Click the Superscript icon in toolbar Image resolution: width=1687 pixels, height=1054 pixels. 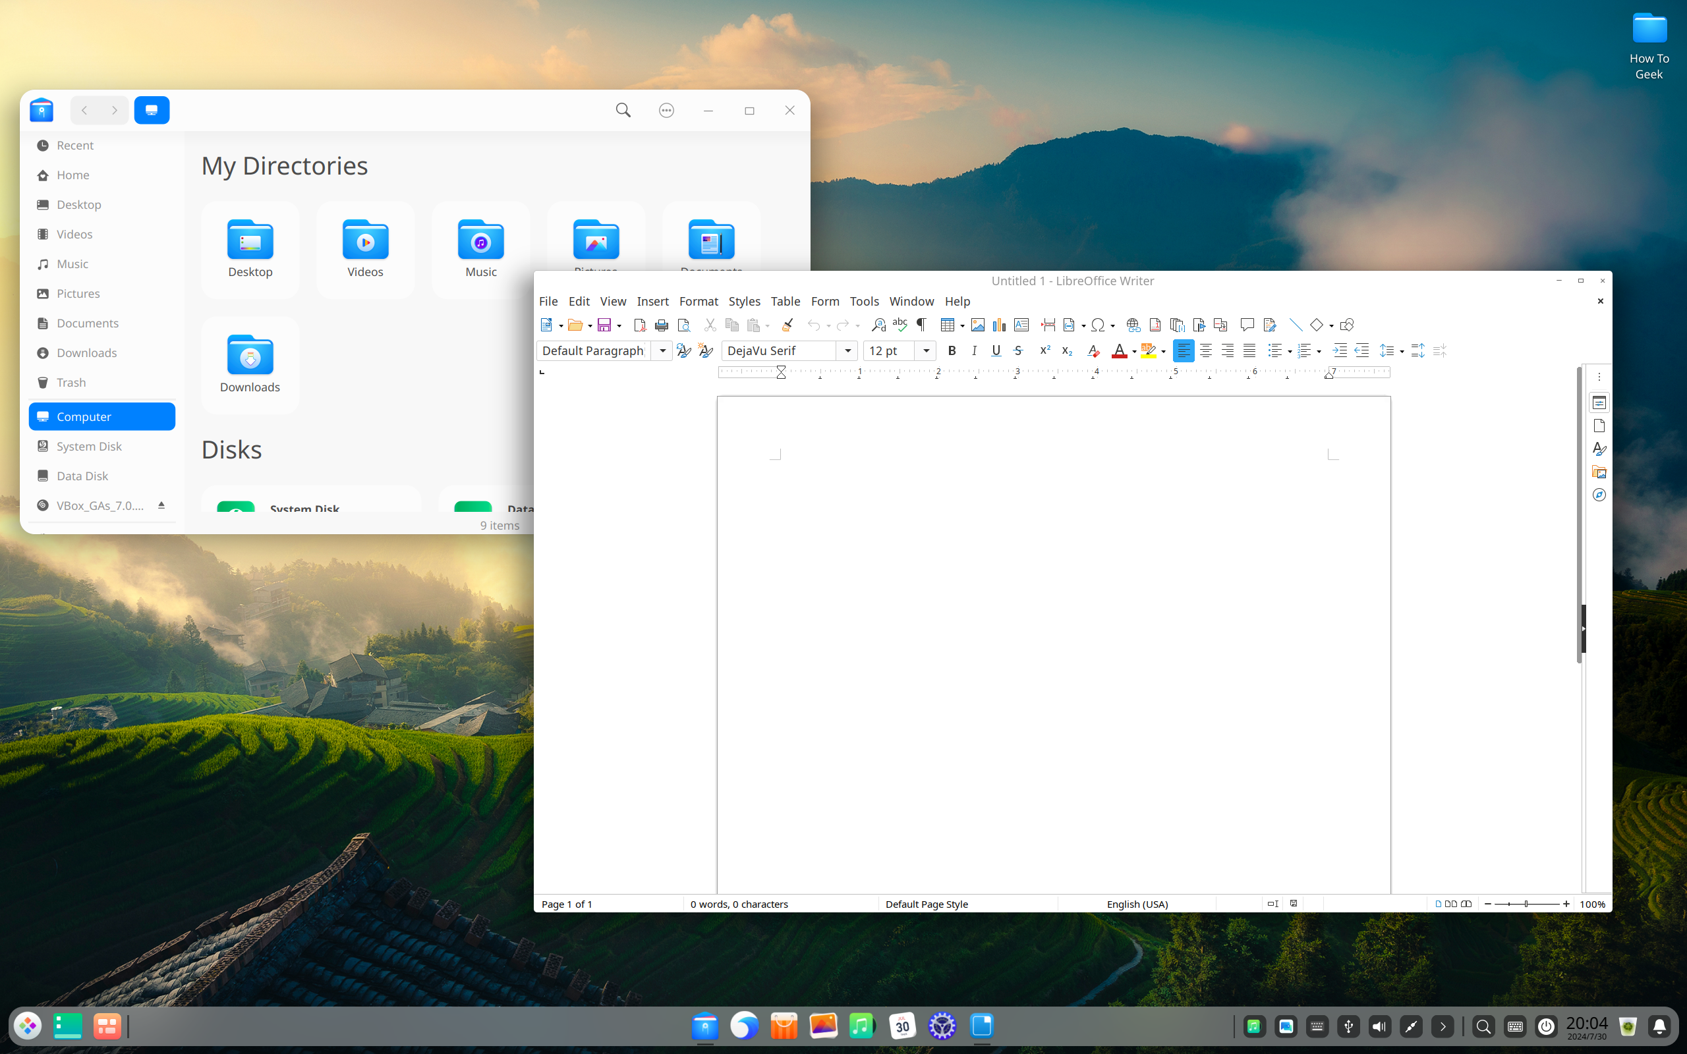(x=1042, y=350)
